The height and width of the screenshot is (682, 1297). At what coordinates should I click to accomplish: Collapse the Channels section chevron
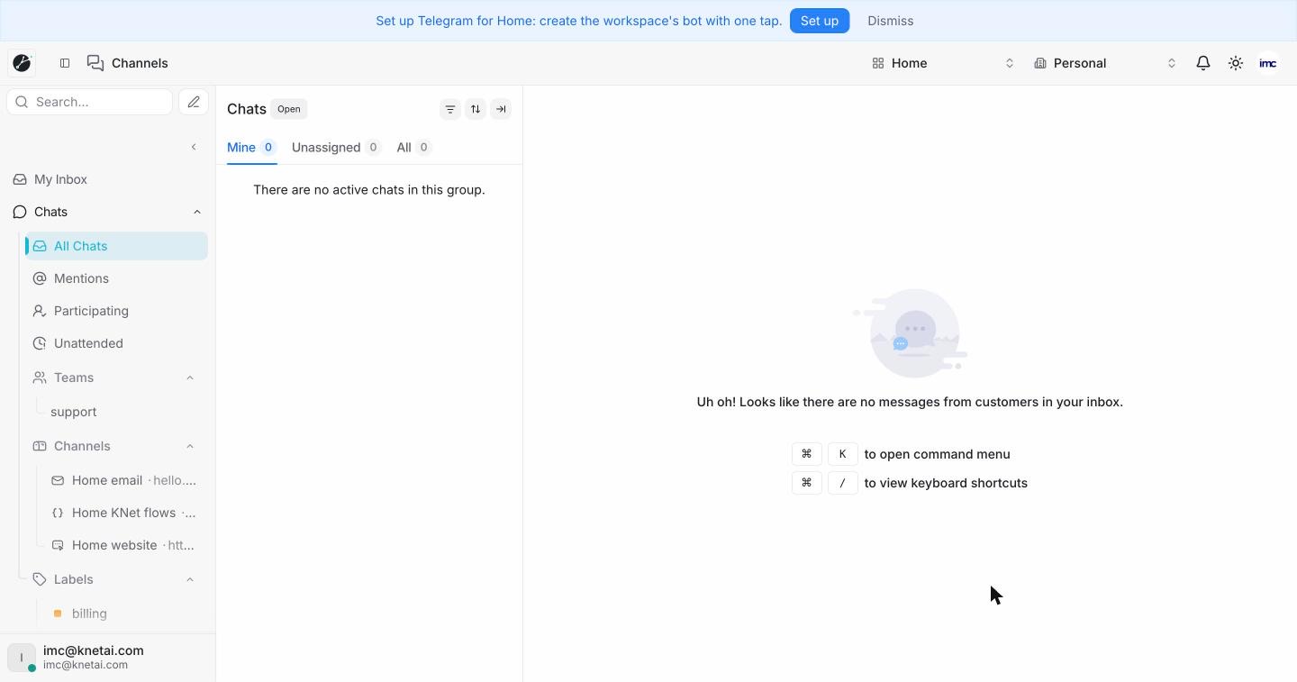coord(190,446)
